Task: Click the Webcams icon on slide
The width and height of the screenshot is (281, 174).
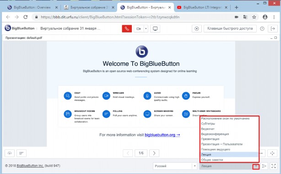Action: 106,96
